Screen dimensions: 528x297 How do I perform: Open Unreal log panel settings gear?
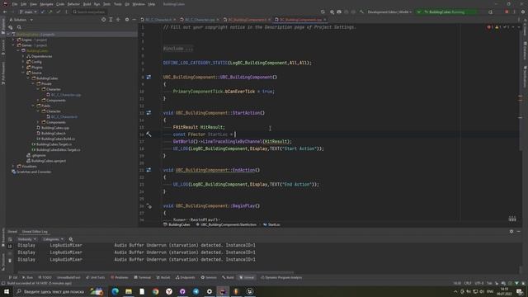pyautogui.click(x=511, y=231)
